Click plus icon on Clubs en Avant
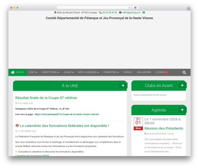This screenshot has height=168, width=199. point(182,85)
